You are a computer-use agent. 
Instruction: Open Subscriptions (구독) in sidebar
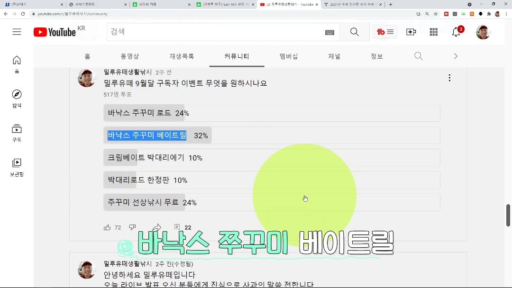pyautogui.click(x=17, y=133)
